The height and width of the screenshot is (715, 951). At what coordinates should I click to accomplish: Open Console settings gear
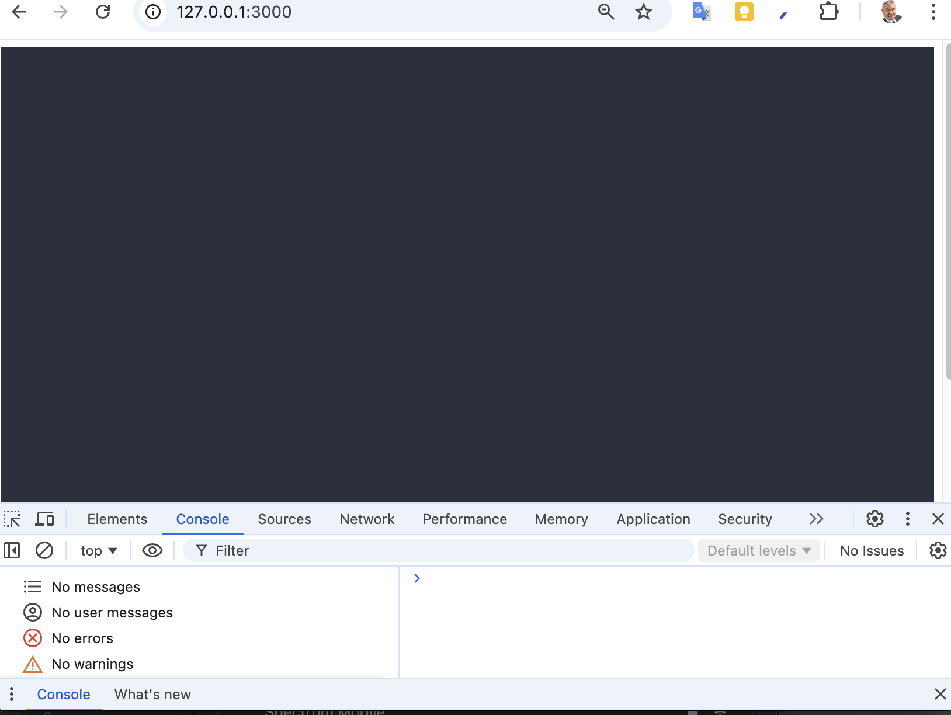pos(938,550)
